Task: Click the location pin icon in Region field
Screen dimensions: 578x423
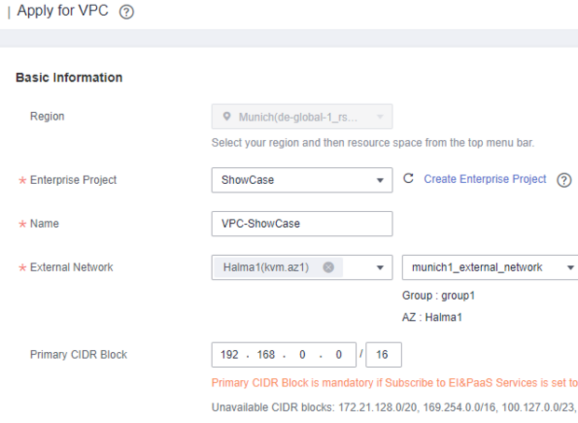Action: [x=227, y=118]
